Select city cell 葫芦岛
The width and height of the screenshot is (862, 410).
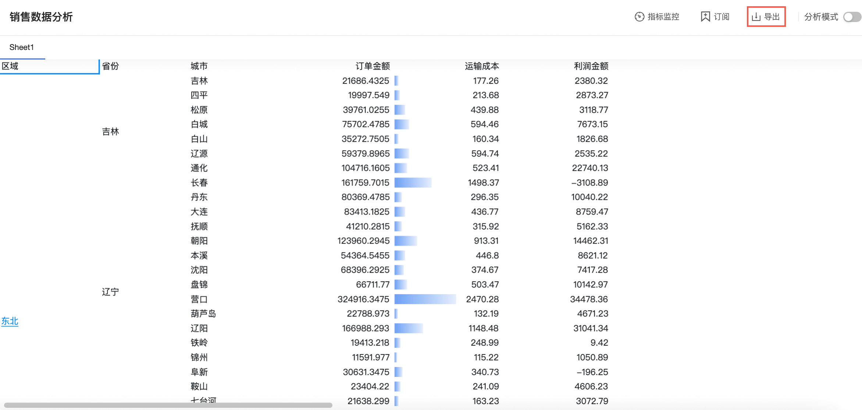[203, 313]
